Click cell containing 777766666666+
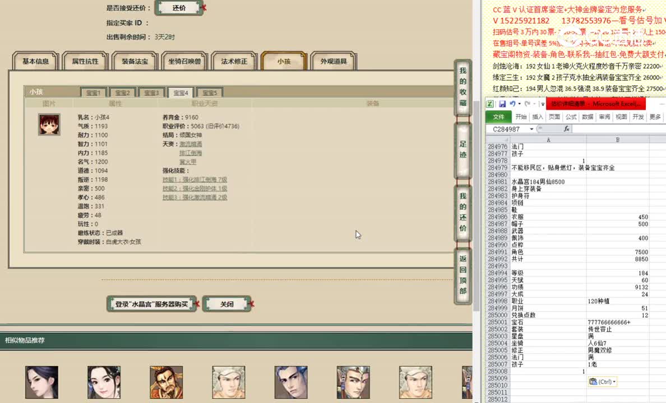The width and height of the screenshot is (666, 403). (618, 322)
